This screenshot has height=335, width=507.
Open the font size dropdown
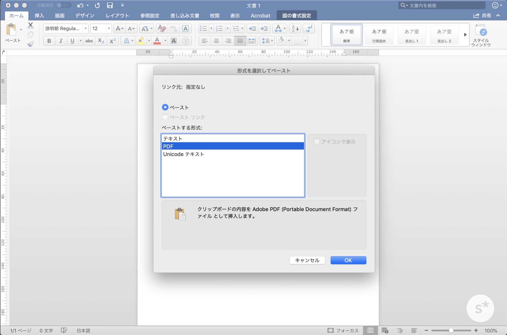(x=108, y=28)
